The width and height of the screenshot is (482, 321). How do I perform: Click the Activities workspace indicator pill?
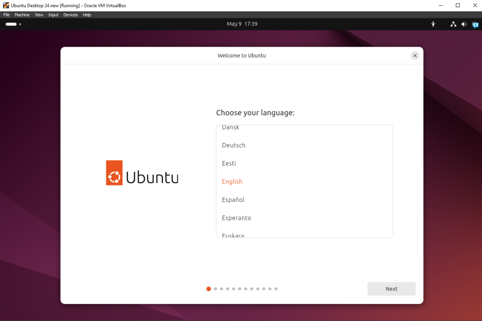[11, 24]
